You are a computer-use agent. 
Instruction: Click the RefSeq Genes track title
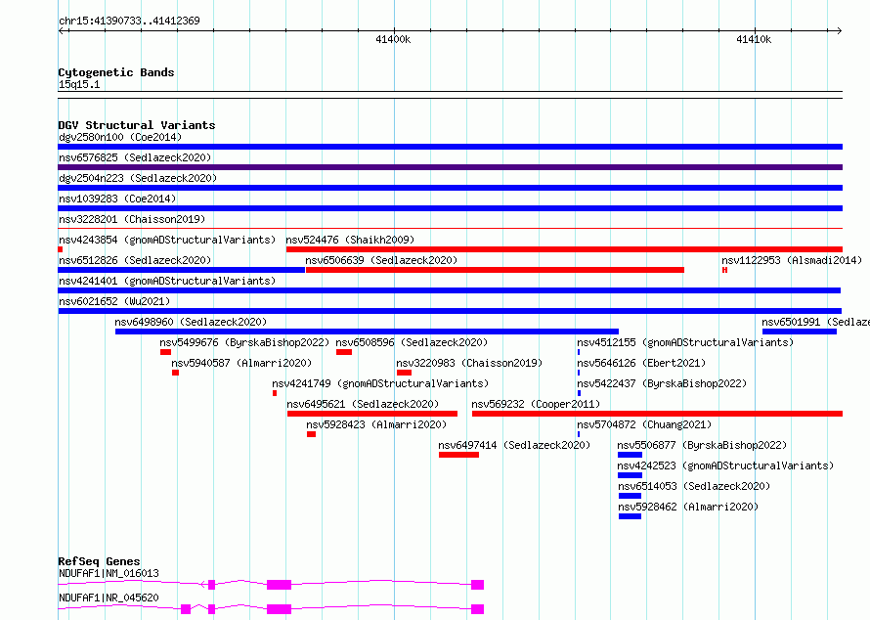[100, 561]
